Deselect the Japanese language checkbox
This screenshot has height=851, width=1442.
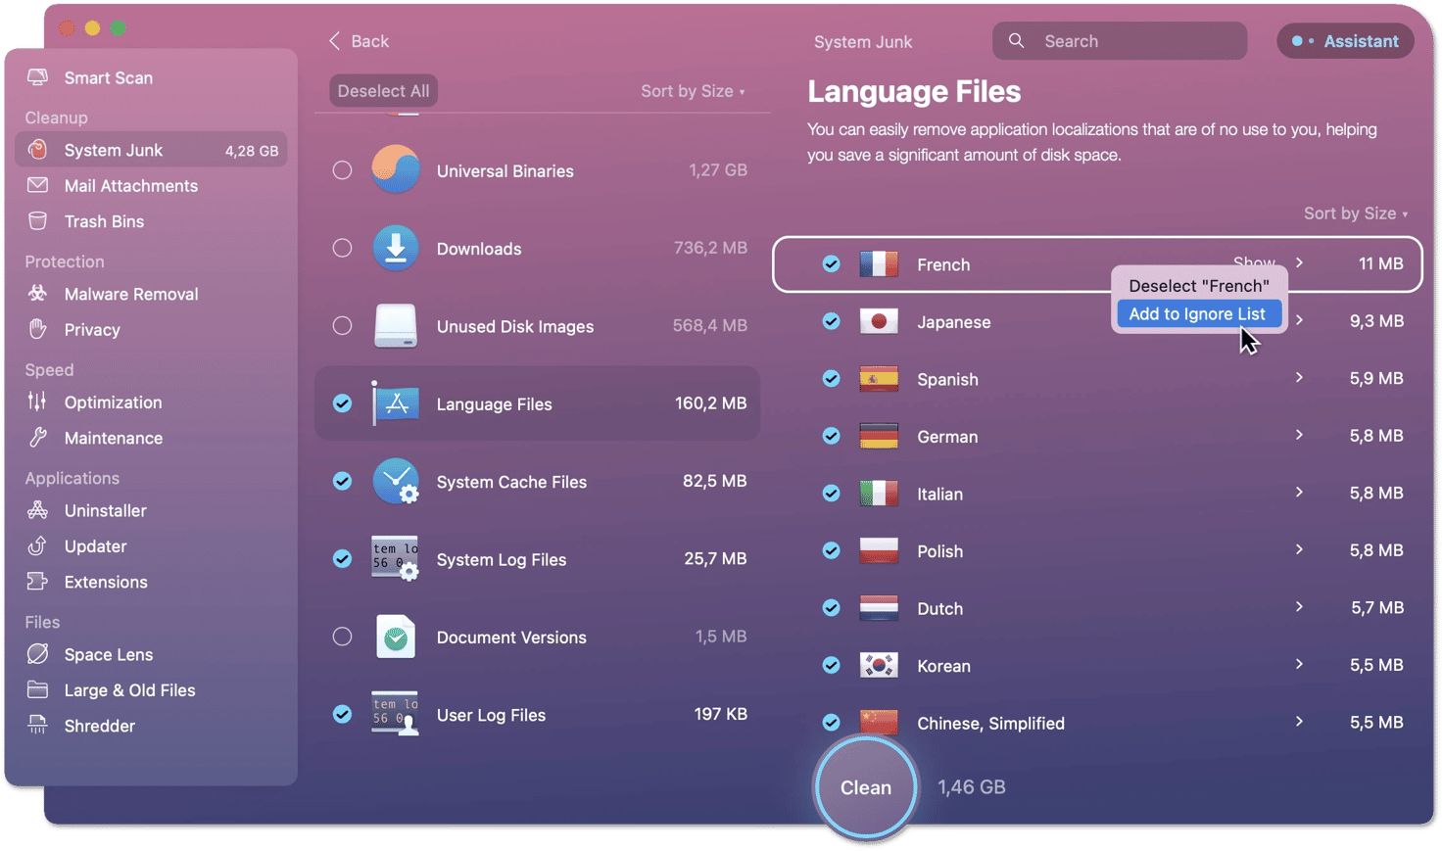[x=831, y=321]
